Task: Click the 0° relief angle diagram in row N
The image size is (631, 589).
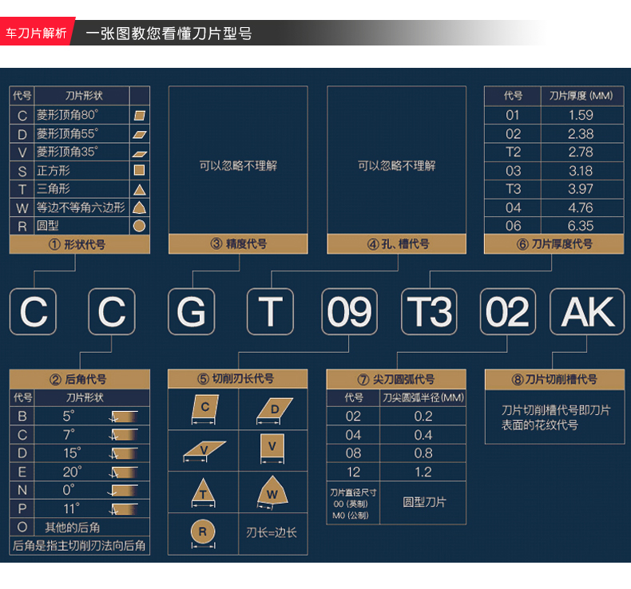Action: pyautogui.click(x=123, y=491)
